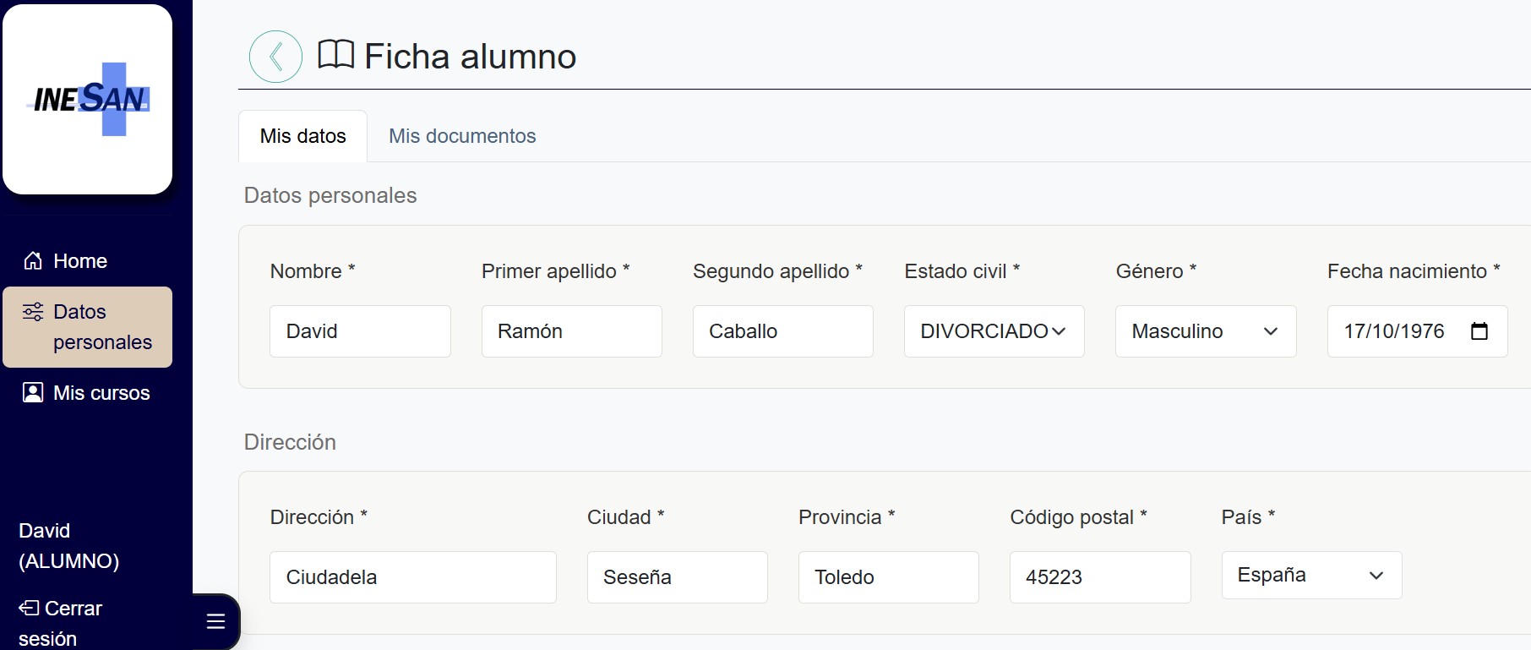Focus the Dirección field with Ciudadela

point(412,577)
